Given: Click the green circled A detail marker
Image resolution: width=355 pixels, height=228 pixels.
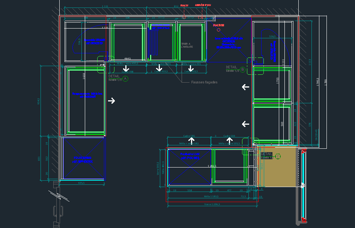Looking at the screenshot, I should pos(125,79).
